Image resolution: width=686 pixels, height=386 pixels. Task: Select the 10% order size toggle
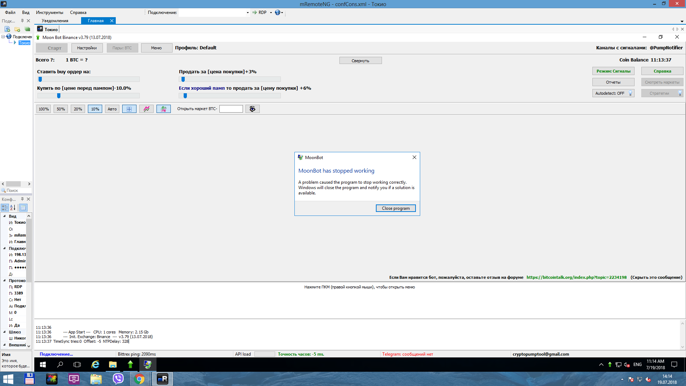(x=95, y=109)
